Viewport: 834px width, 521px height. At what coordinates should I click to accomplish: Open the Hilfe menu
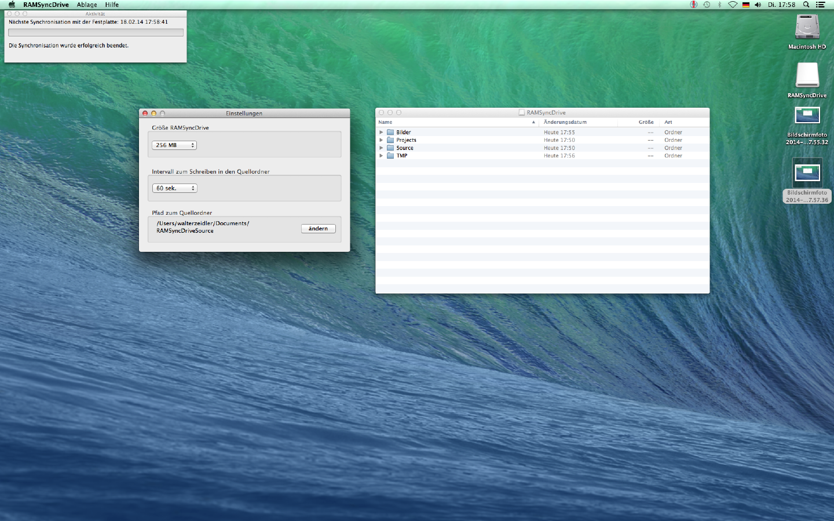(x=112, y=5)
